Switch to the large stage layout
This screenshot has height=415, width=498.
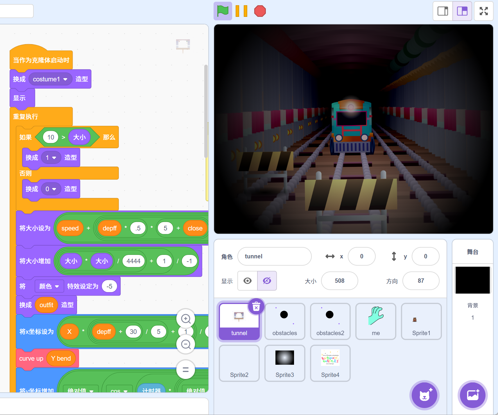[x=462, y=11]
